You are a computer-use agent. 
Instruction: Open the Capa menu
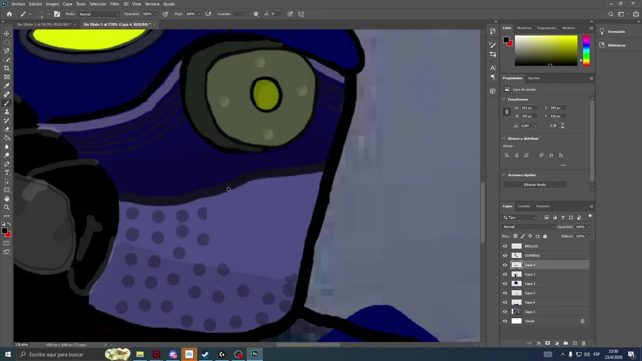(68, 4)
